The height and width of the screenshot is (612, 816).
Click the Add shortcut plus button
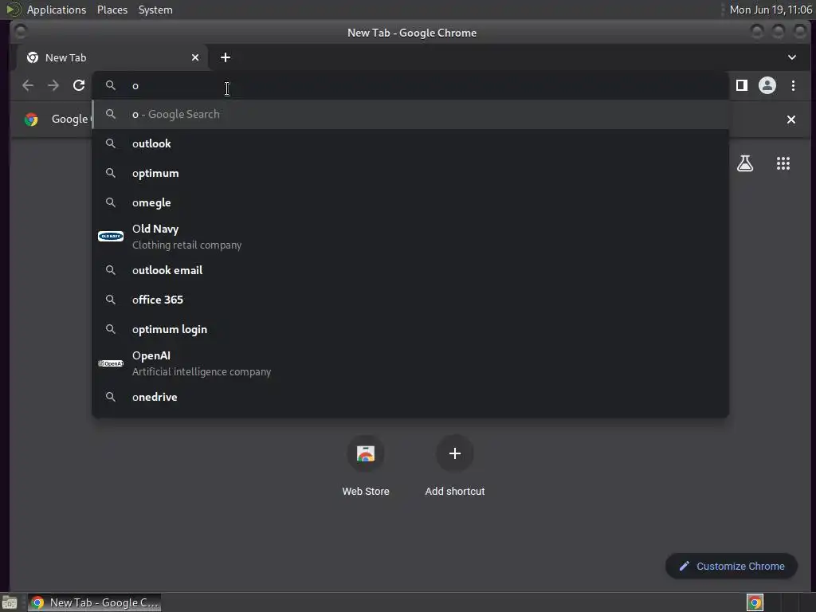455,453
